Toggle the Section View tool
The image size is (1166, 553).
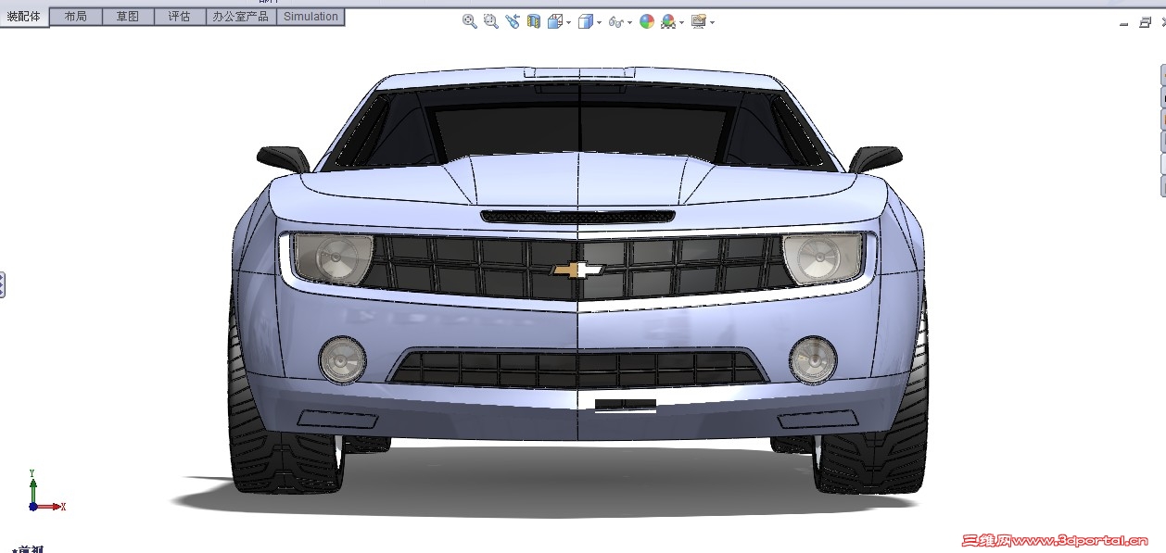[x=534, y=21]
